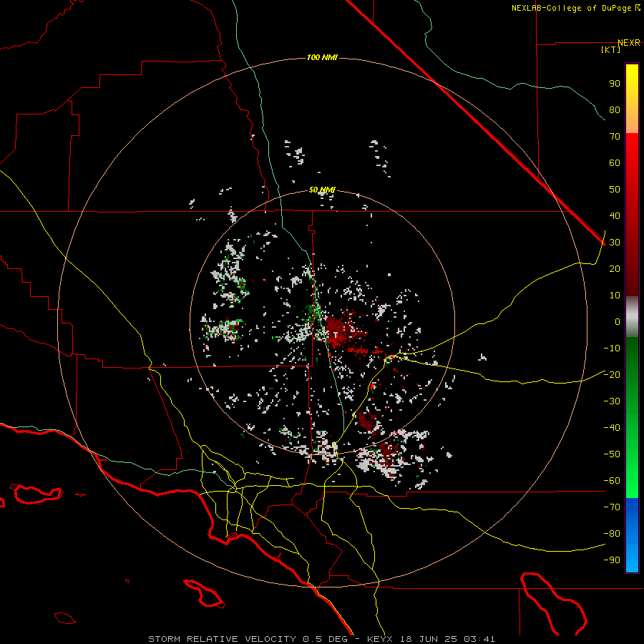Screen dimensions: 644x644
Task: Click the -70 scale value
Action: (x=612, y=507)
